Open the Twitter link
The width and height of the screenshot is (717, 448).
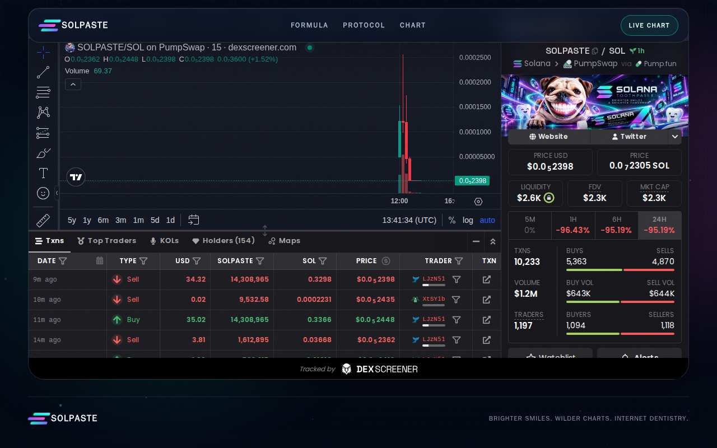pos(629,137)
